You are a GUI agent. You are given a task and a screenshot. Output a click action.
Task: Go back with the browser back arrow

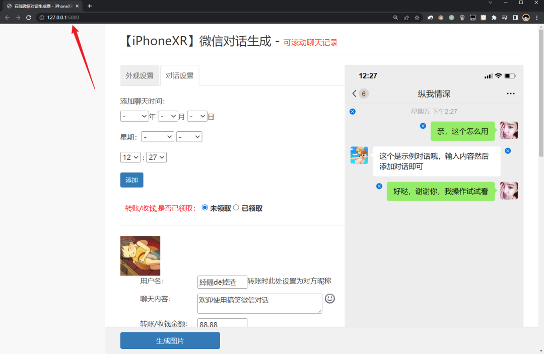(x=7, y=17)
